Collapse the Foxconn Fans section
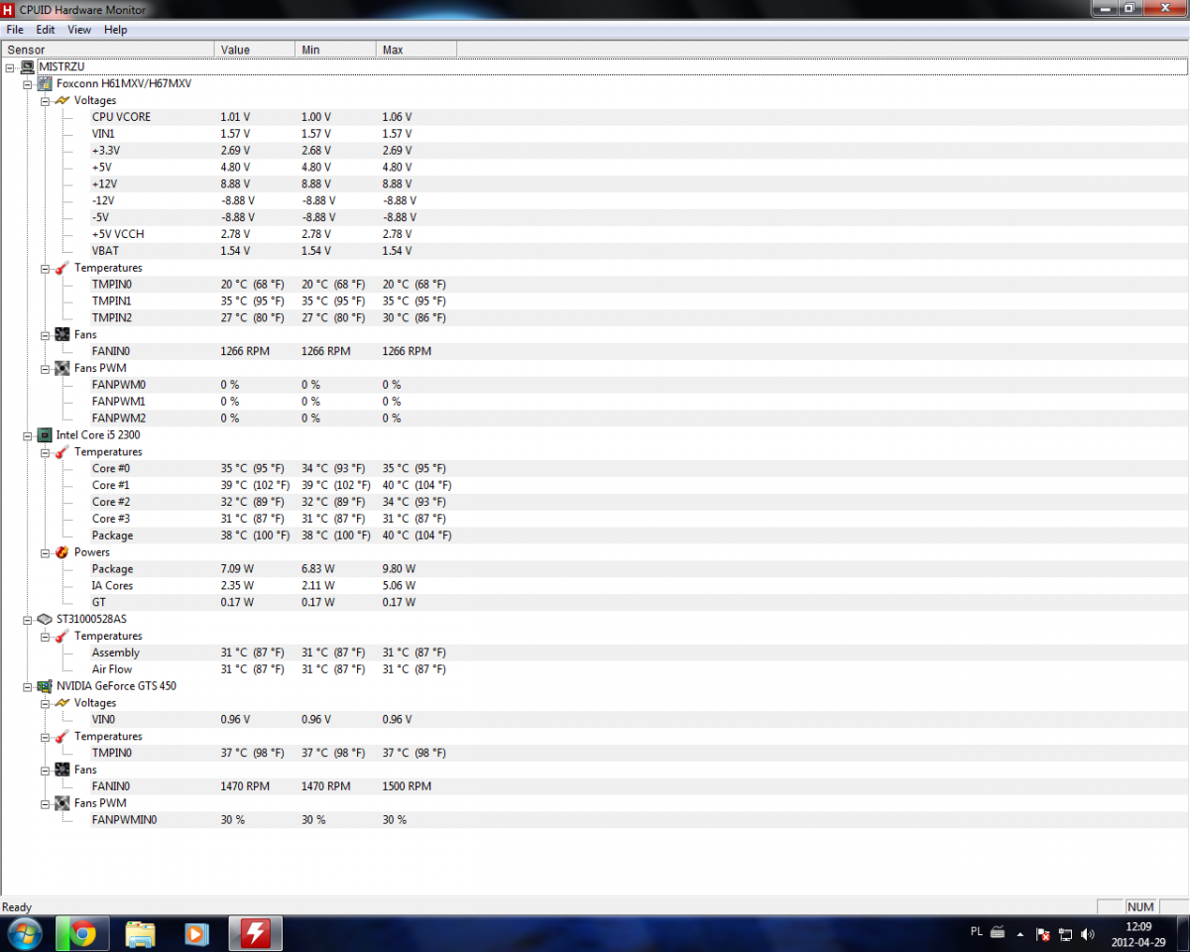1190x952 pixels. (46, 335)
